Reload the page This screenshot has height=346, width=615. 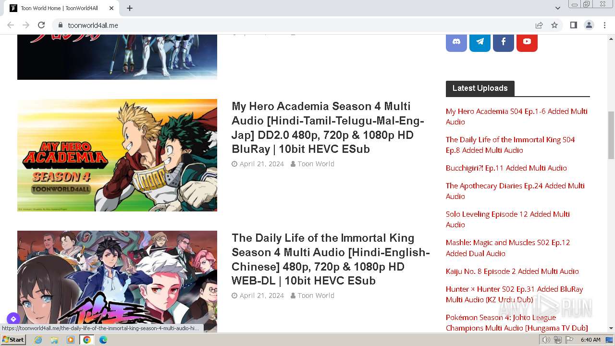[x=41, y=25]
